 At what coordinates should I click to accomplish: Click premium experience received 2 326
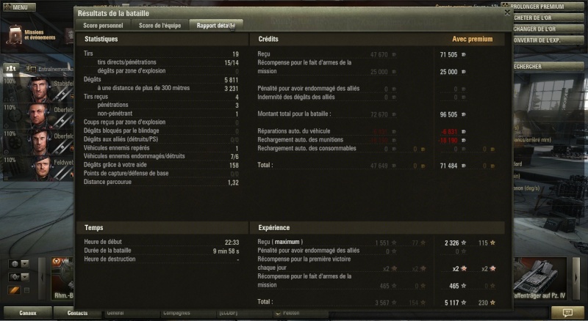click(451, 243)
